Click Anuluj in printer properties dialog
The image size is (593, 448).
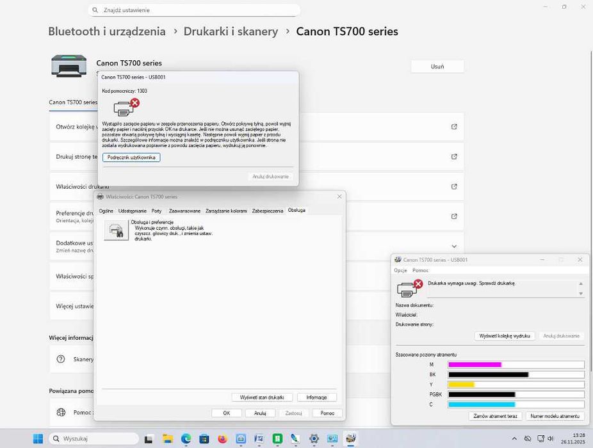(260, 413)
